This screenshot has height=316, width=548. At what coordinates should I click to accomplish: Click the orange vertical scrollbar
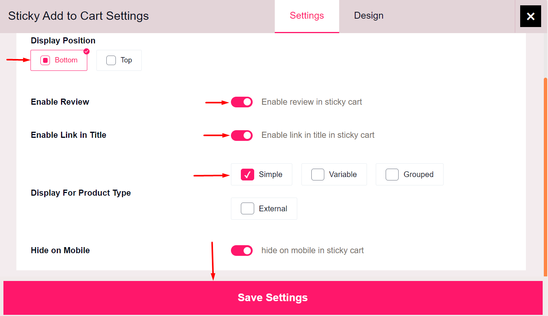[x=546, y=175]
